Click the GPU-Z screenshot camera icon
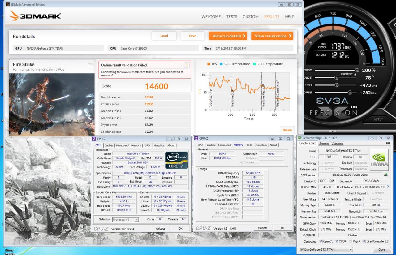This screenshot has height=255, width=396. [x=388, y=143]
